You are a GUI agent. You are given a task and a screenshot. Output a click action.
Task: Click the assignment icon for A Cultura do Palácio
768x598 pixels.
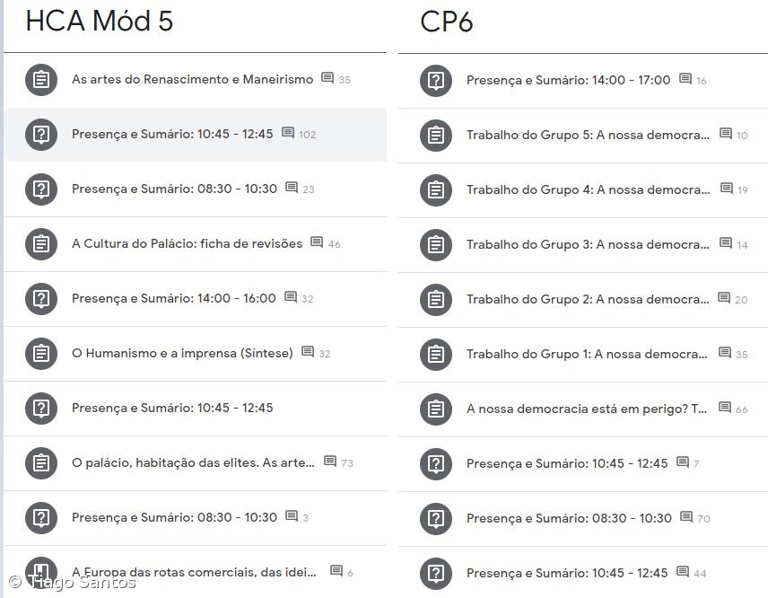(x=40, y=244)
